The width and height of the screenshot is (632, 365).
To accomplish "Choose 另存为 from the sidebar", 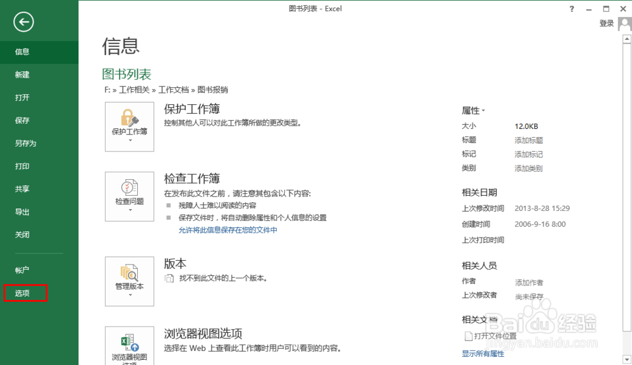I will pos(39,143).
